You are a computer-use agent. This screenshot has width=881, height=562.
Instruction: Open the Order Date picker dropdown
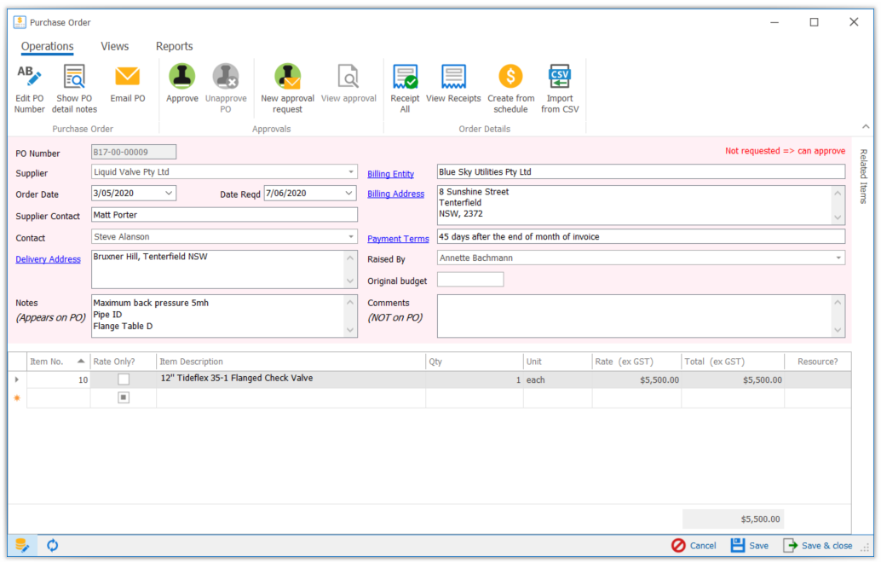coord(169,193)
